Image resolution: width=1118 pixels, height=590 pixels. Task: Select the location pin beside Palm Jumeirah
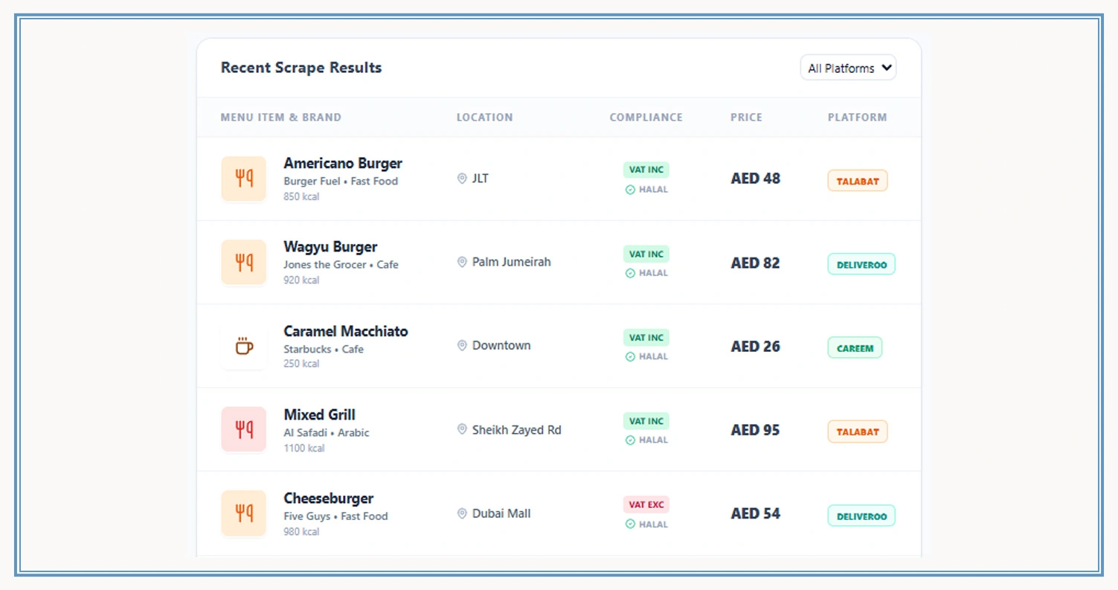pos(462,262)
